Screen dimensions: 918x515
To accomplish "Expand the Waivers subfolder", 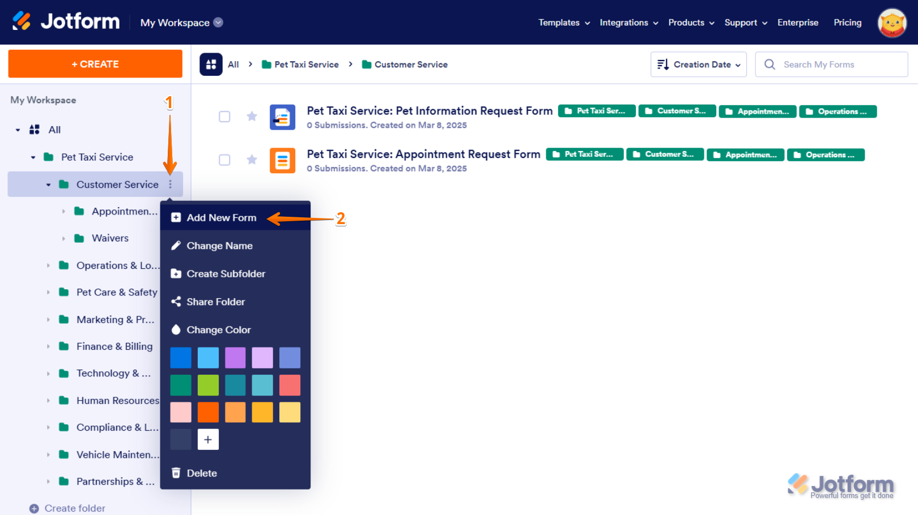I will [63, 239].
